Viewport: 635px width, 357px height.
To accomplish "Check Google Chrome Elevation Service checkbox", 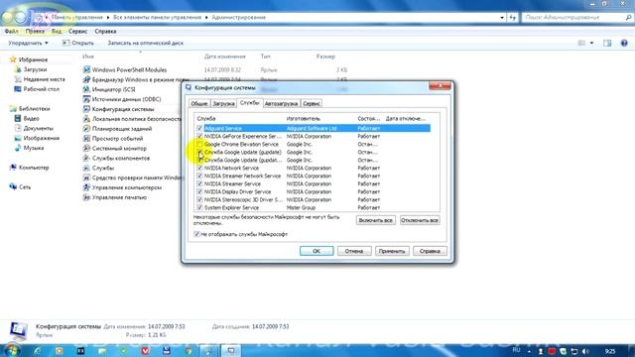I will pos(199,144).
